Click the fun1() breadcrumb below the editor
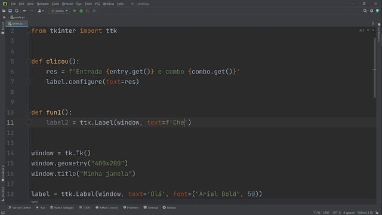This screenshot has height=215, width=382. point(35,202)
